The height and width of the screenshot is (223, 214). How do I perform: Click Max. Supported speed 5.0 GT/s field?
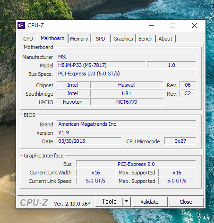[x=177, y=181]
